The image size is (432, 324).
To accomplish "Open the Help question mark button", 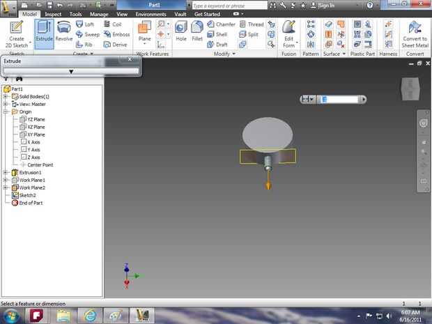I will click(370, 6).
